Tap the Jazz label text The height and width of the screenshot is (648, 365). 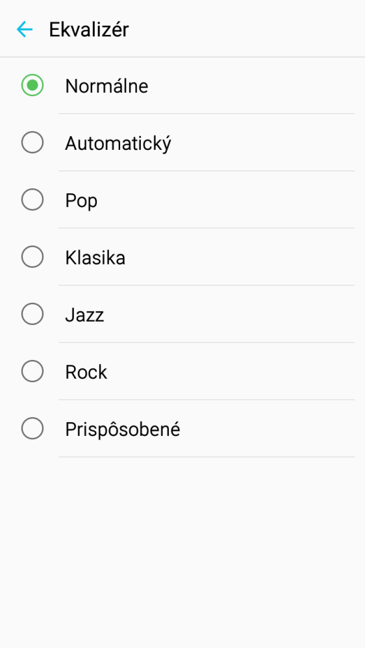point(84,315)
